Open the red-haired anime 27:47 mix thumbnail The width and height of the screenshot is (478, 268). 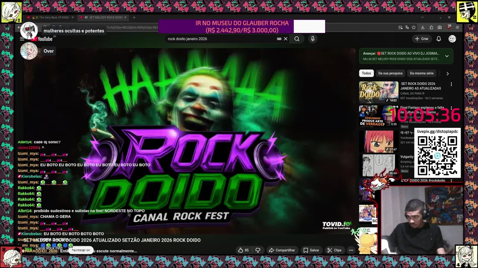(379, 141)
